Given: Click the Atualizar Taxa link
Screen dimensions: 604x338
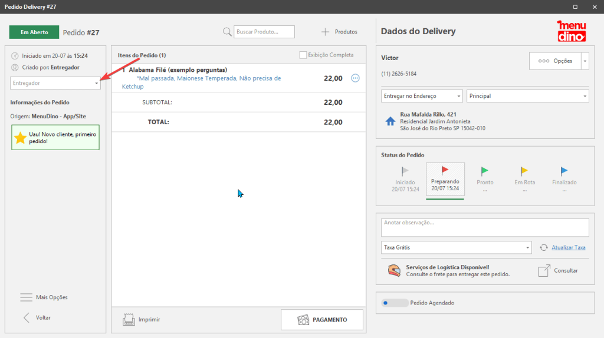Looking at the screenshot, I should point(569,248).
